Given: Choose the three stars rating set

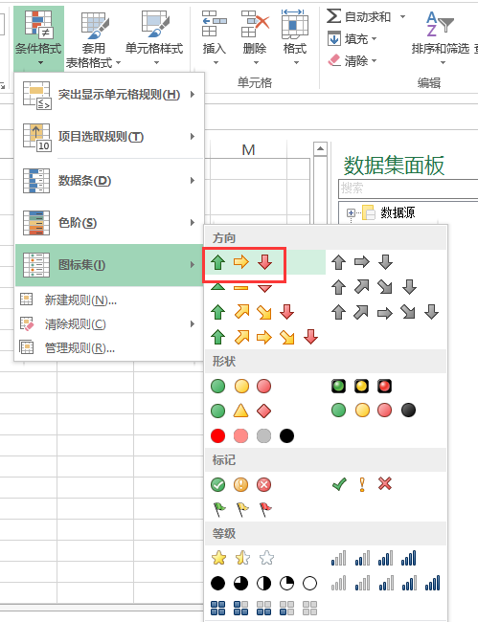Looking at the screenshot, I should [x=242, y=558].
